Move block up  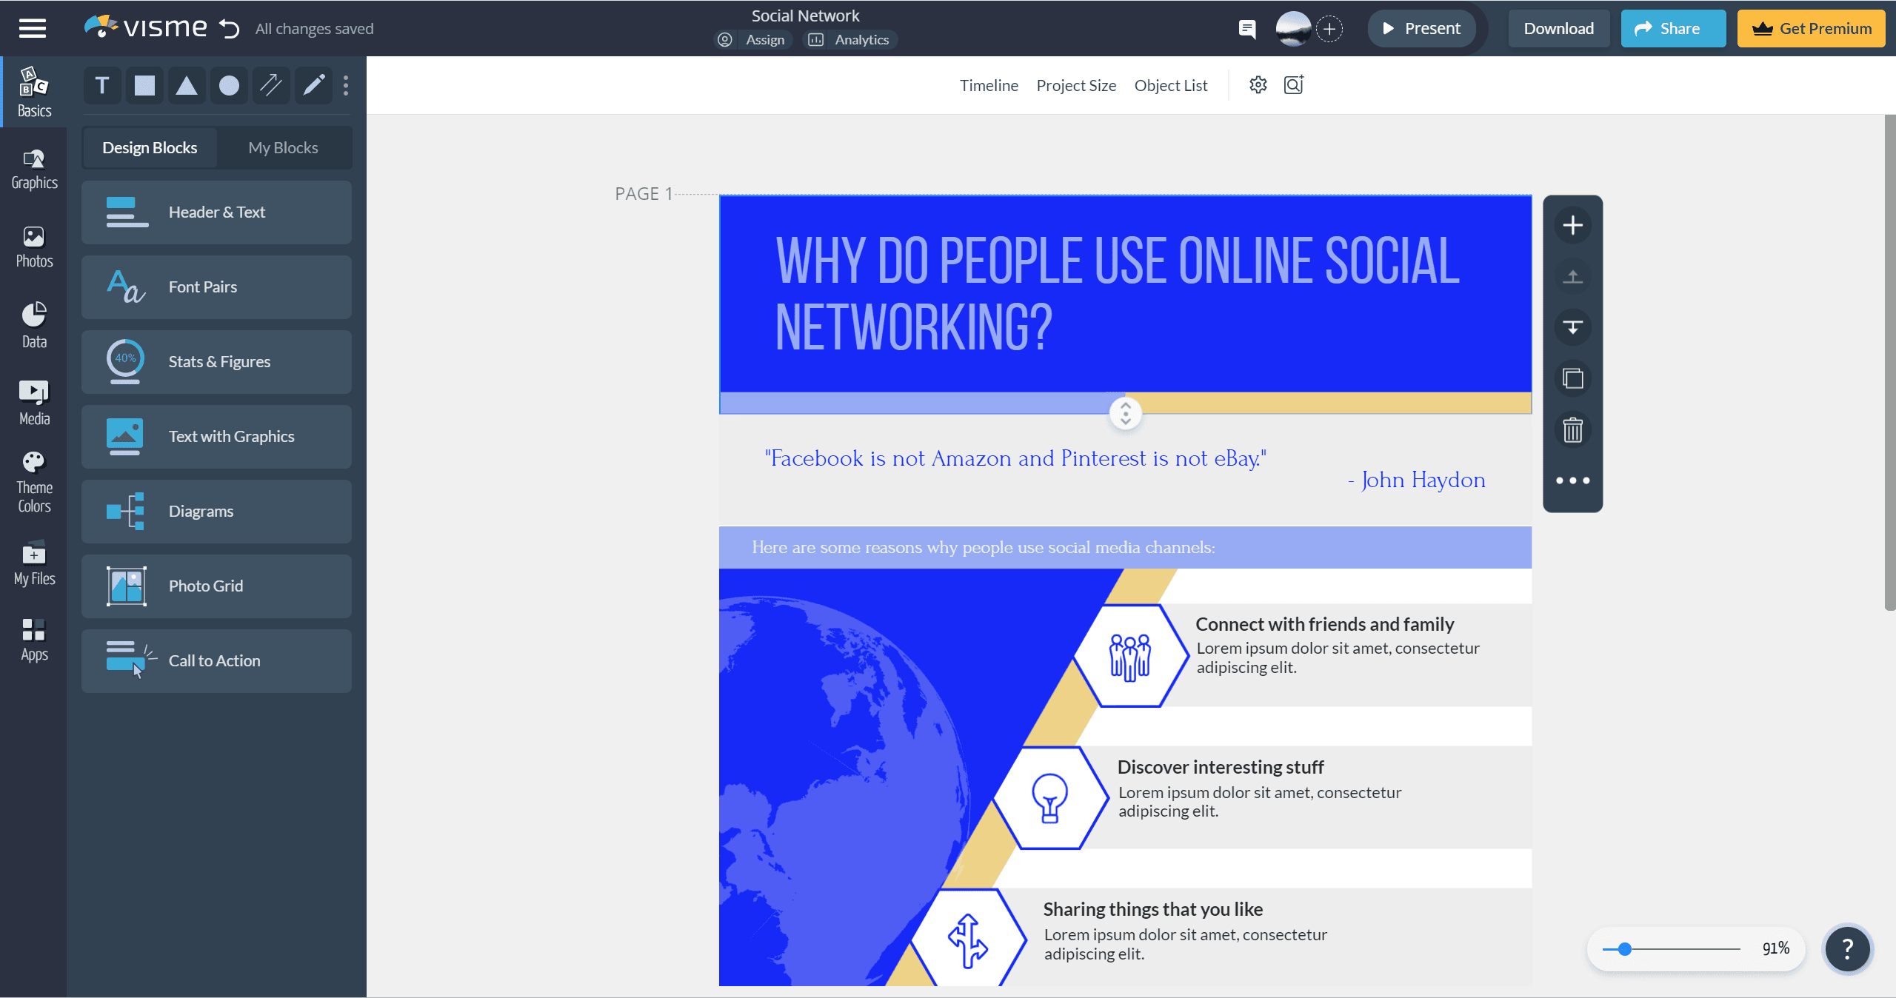pos(1572,276)
